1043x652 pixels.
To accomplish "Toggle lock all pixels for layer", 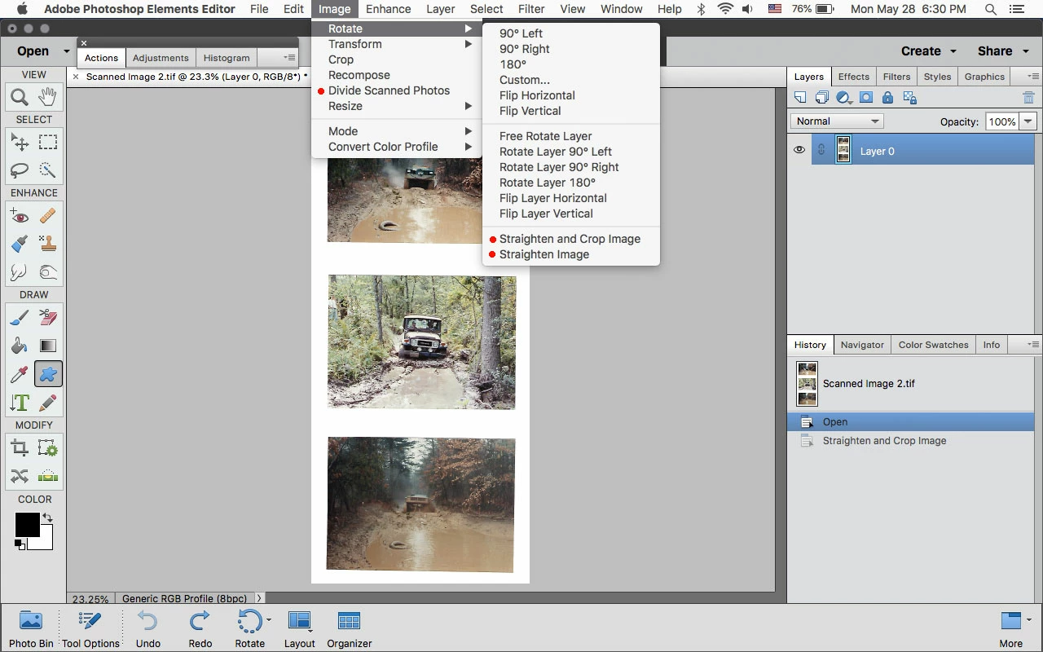I will click(888, 98).
